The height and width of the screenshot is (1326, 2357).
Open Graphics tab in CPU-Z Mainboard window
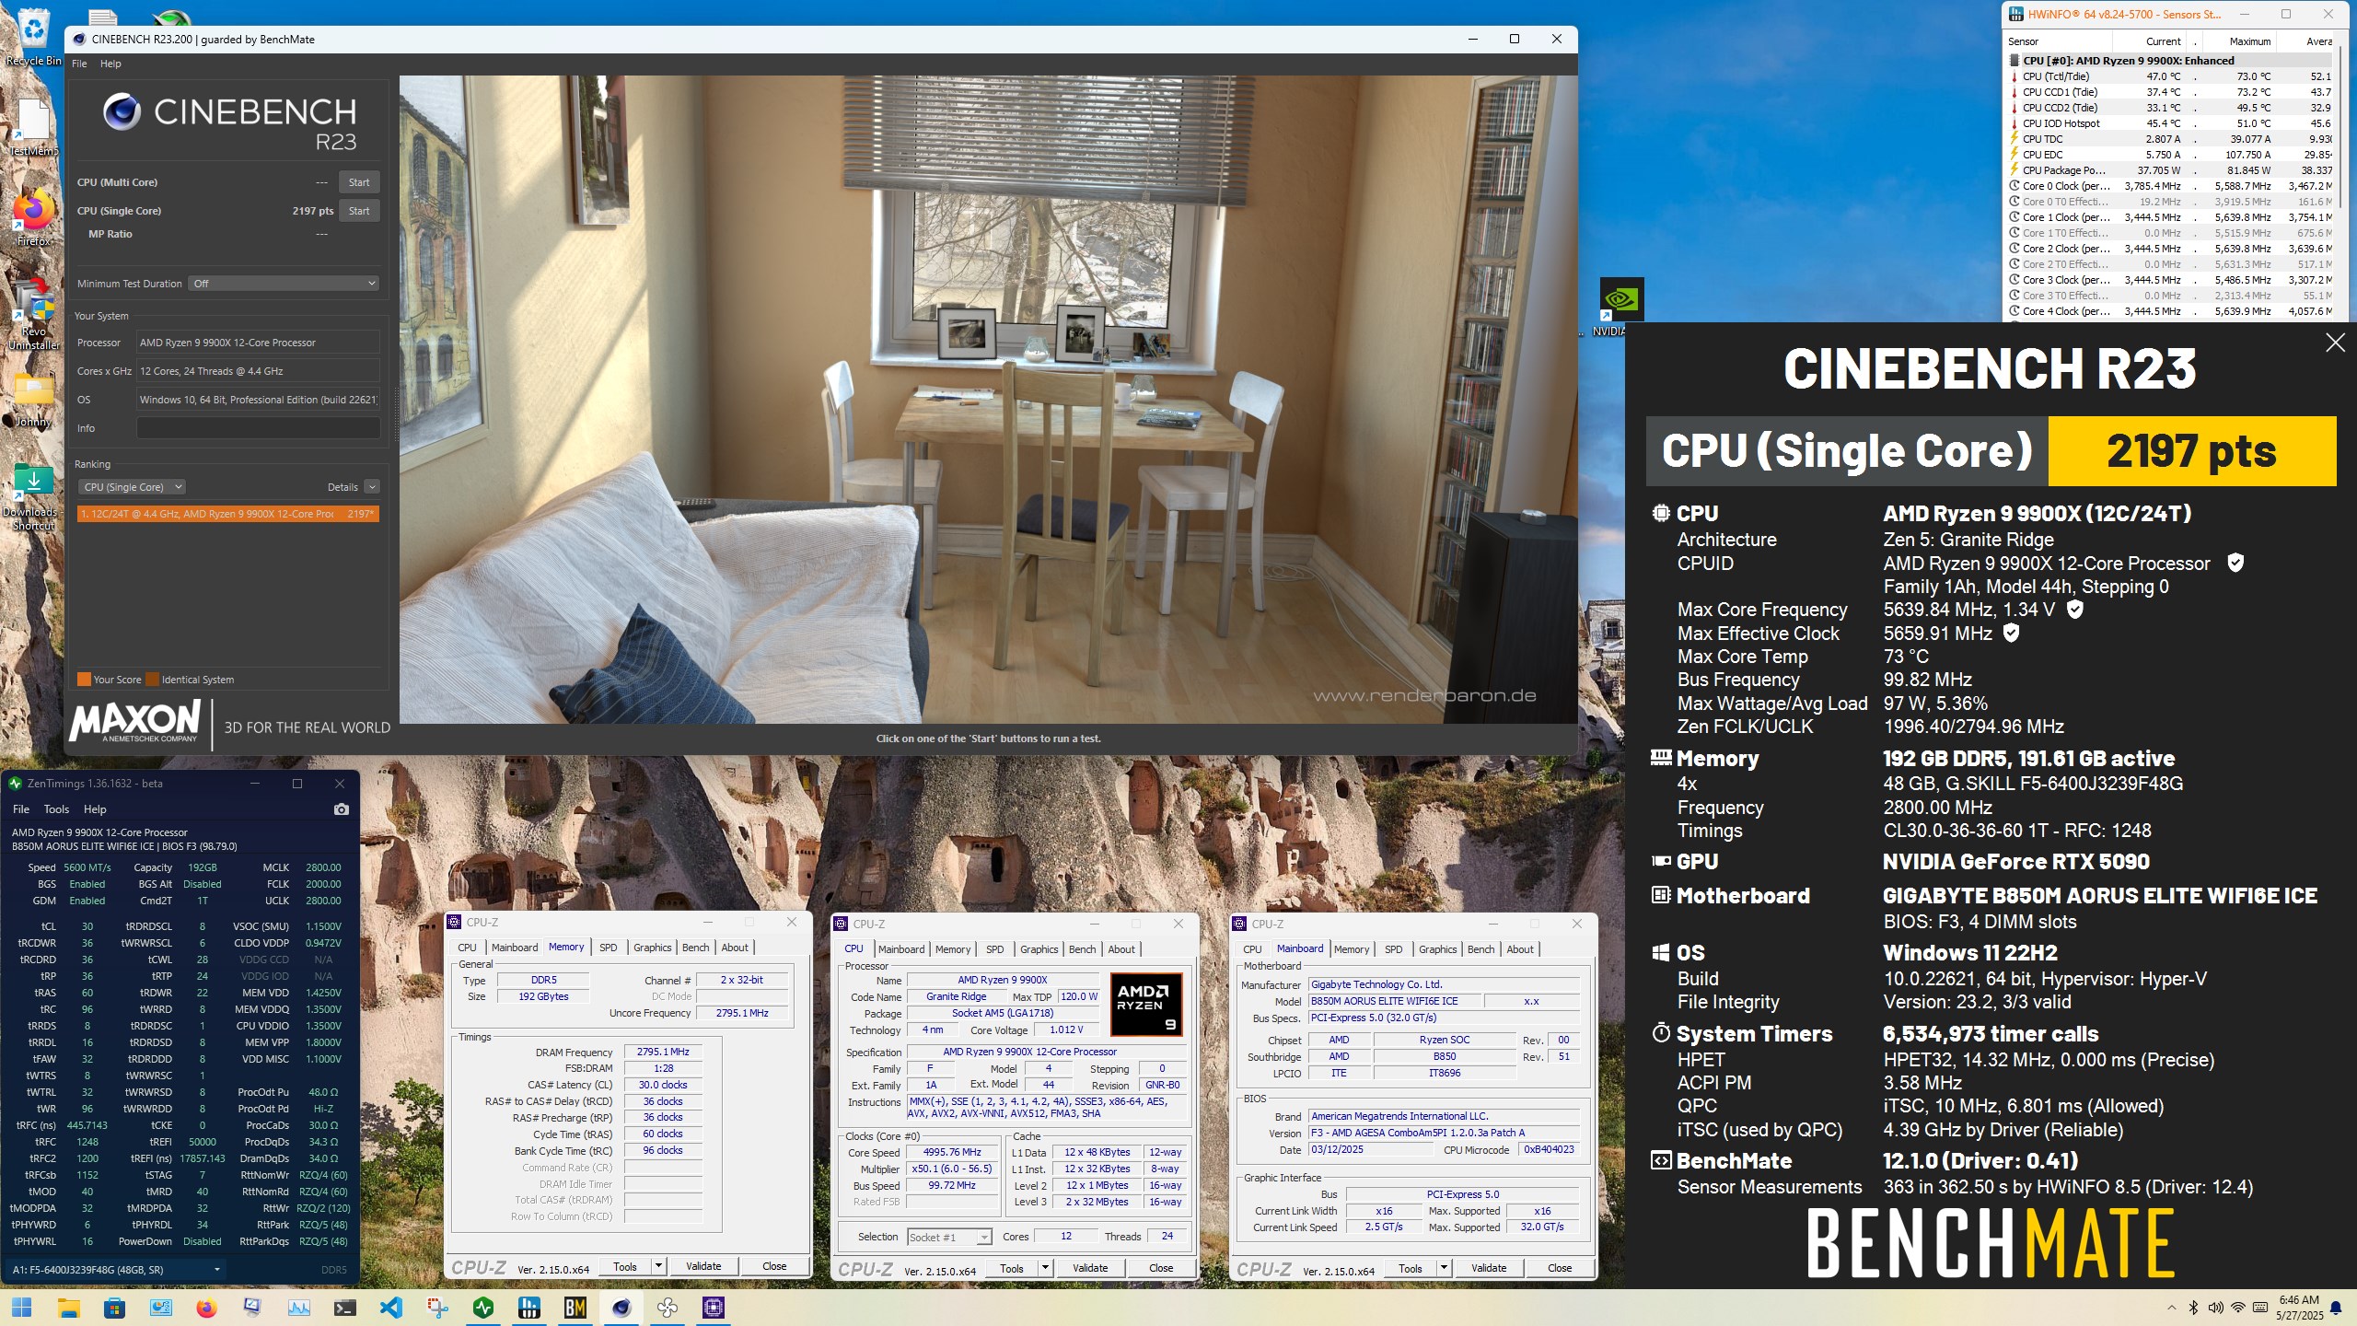point(1437,949)
